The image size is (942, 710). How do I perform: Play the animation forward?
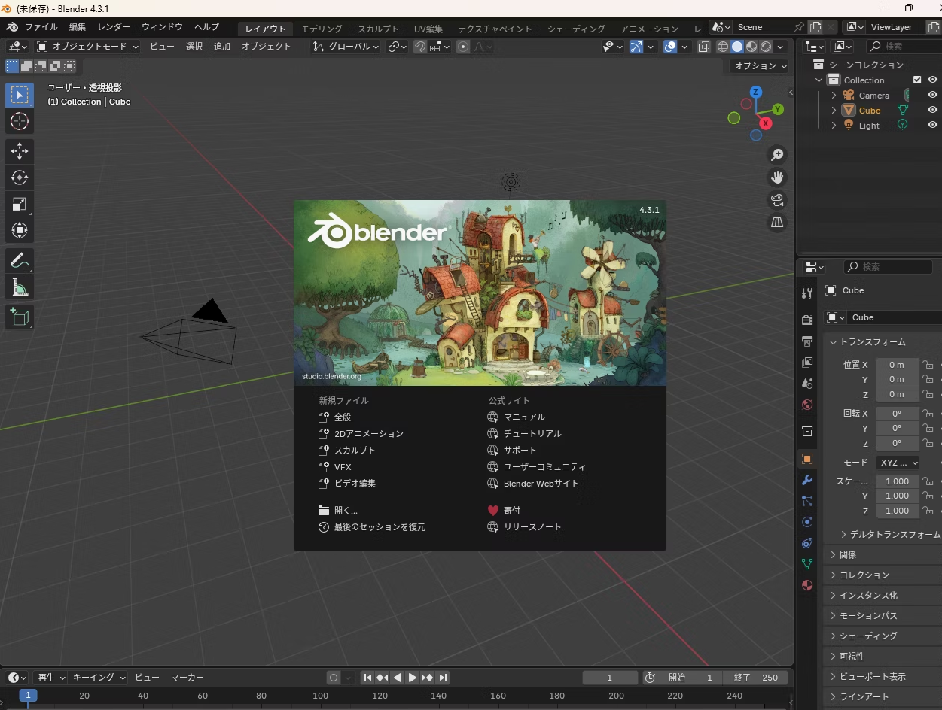(413, 678)
